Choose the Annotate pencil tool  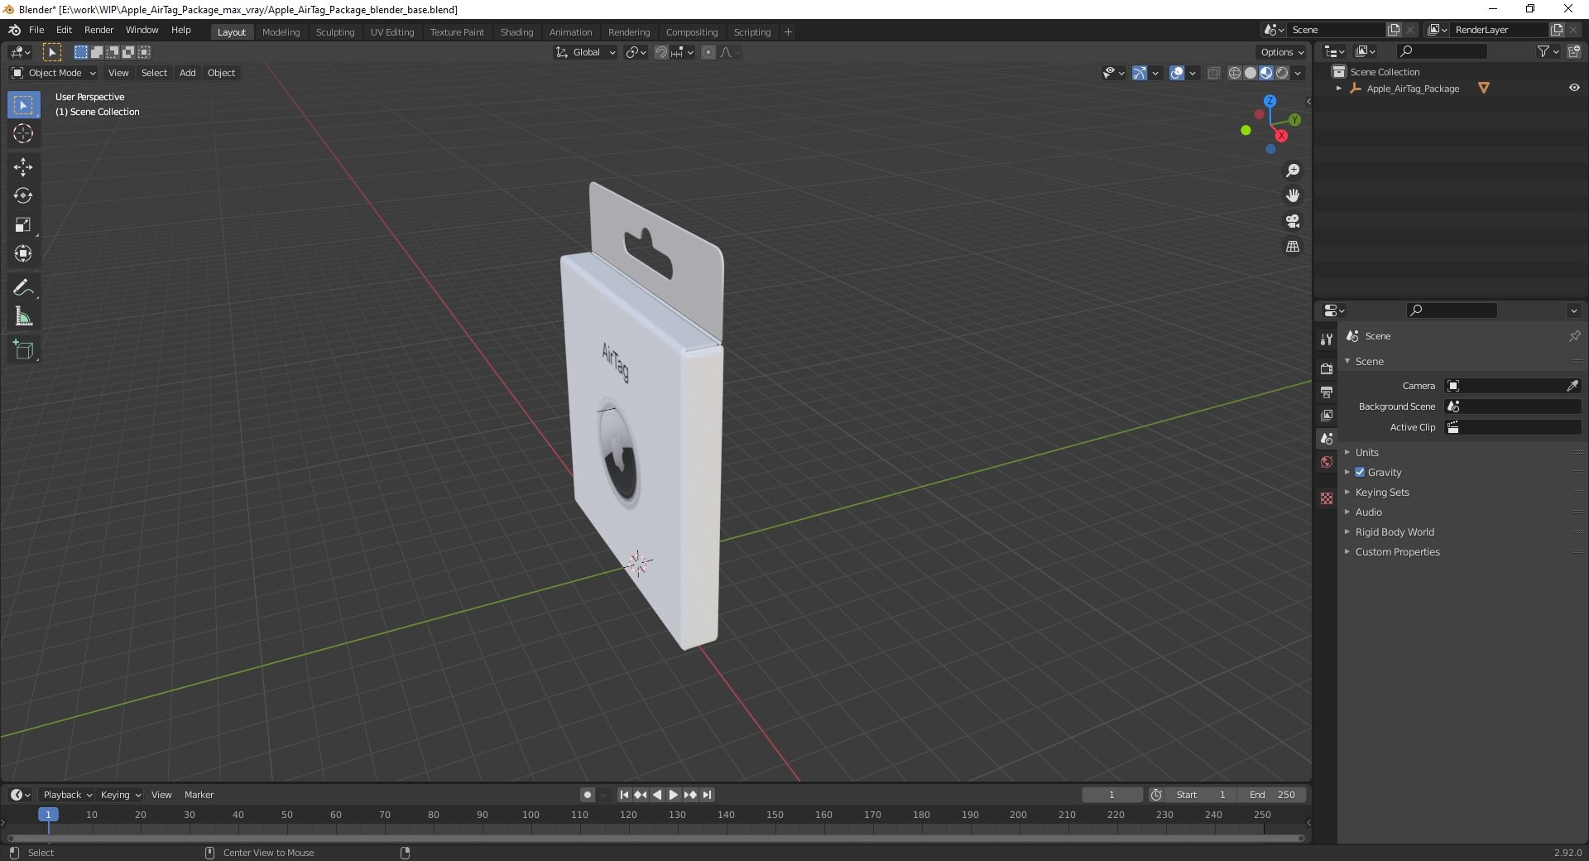[23, 287]
